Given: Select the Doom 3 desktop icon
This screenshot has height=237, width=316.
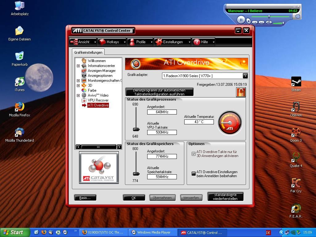Looking at the screenshot, I should coord(296,135).
